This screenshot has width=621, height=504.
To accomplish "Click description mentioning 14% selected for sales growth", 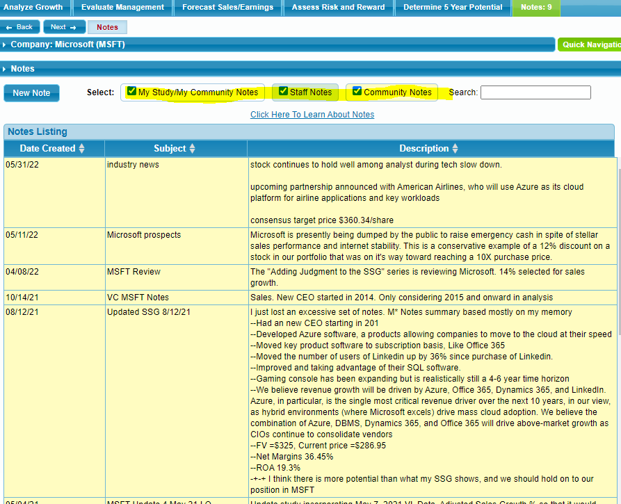I will pos(417,277).
